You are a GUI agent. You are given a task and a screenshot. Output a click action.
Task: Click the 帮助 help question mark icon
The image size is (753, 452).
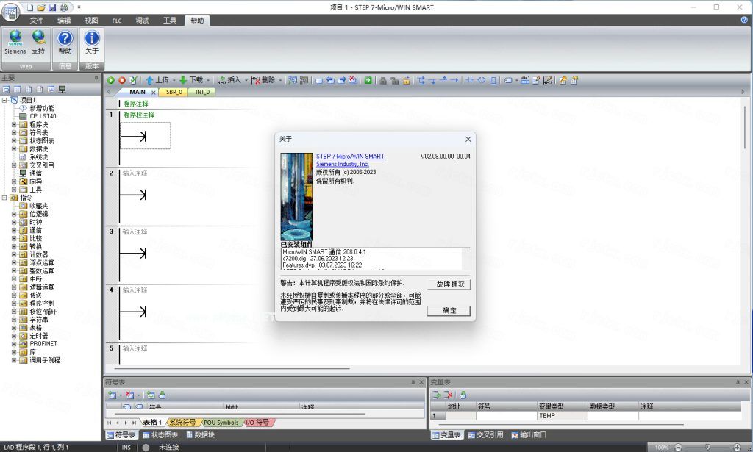click(x=65, y=42)
